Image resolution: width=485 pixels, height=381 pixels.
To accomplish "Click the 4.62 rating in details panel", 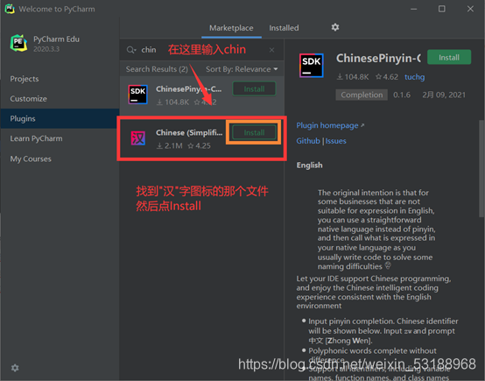I will (387, 77).
